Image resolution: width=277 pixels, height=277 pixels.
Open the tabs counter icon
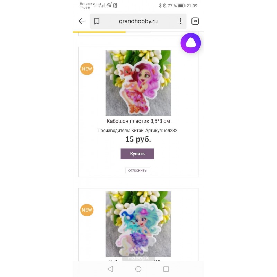[195, 21]
